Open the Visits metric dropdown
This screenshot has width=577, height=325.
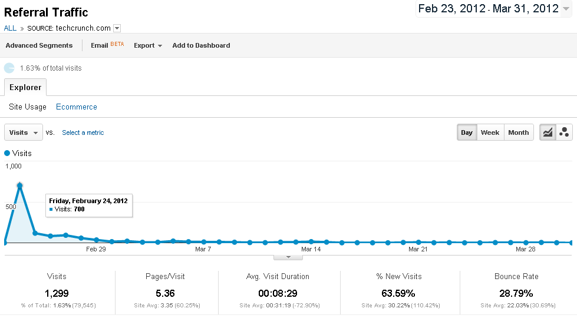point(24,132)
